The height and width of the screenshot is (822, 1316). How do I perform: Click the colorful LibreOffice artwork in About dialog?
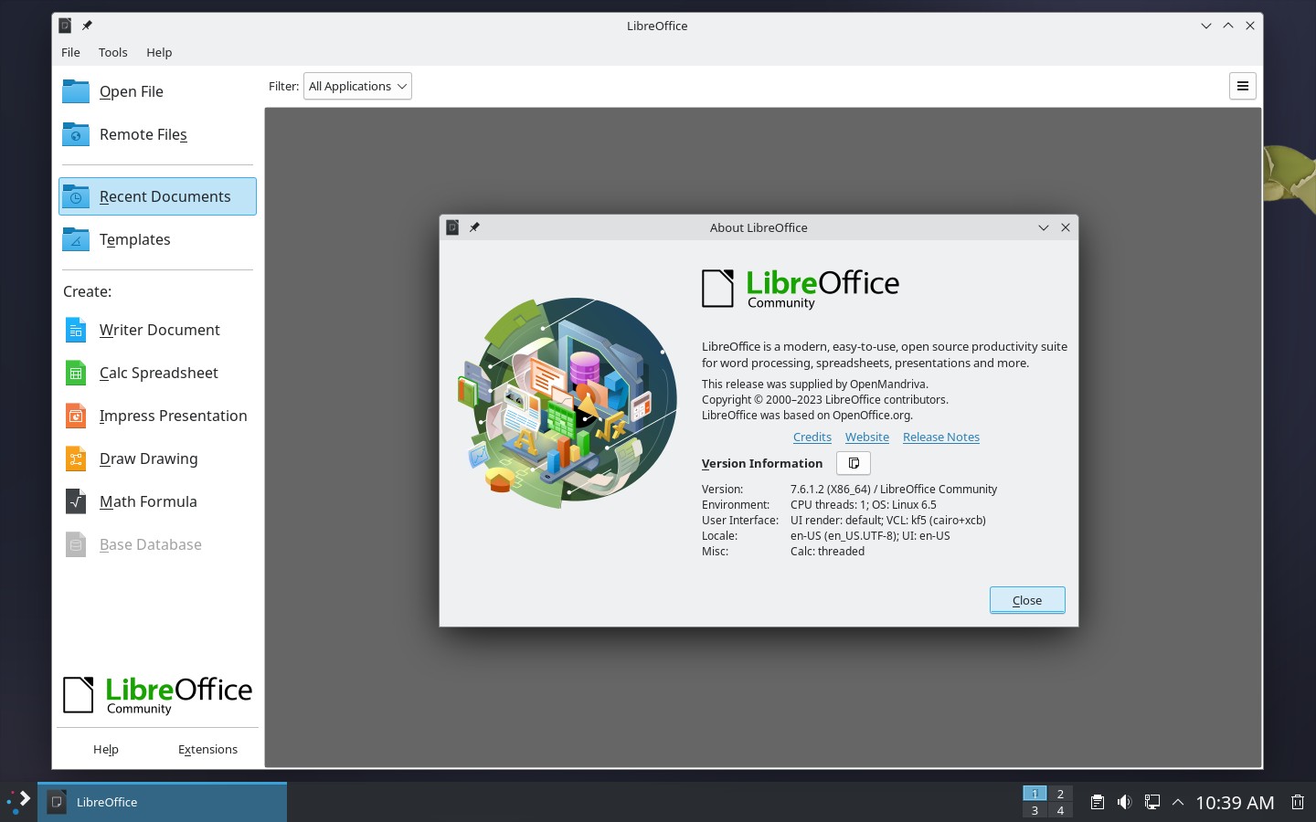568,402
